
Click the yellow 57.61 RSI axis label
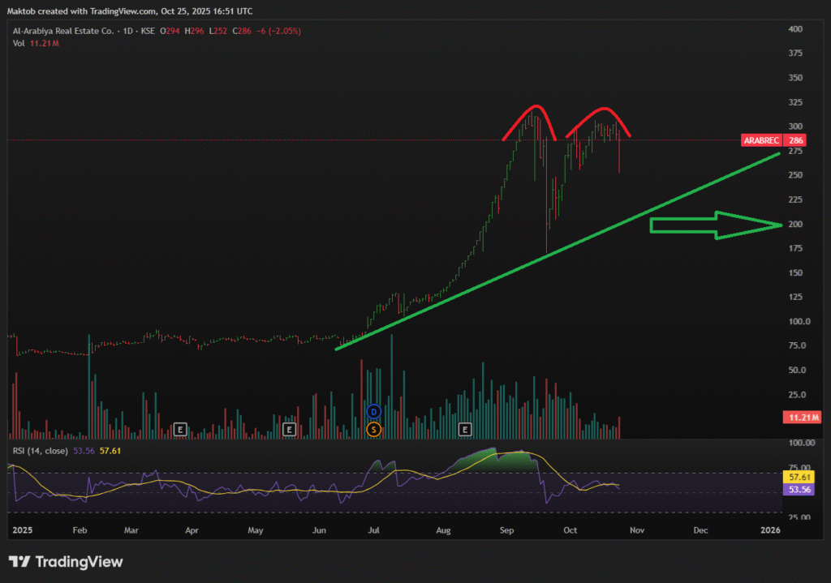pyautogui.click(x=803, y=478)
